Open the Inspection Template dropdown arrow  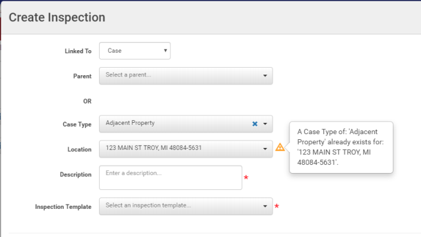click(x=265, y=206)
